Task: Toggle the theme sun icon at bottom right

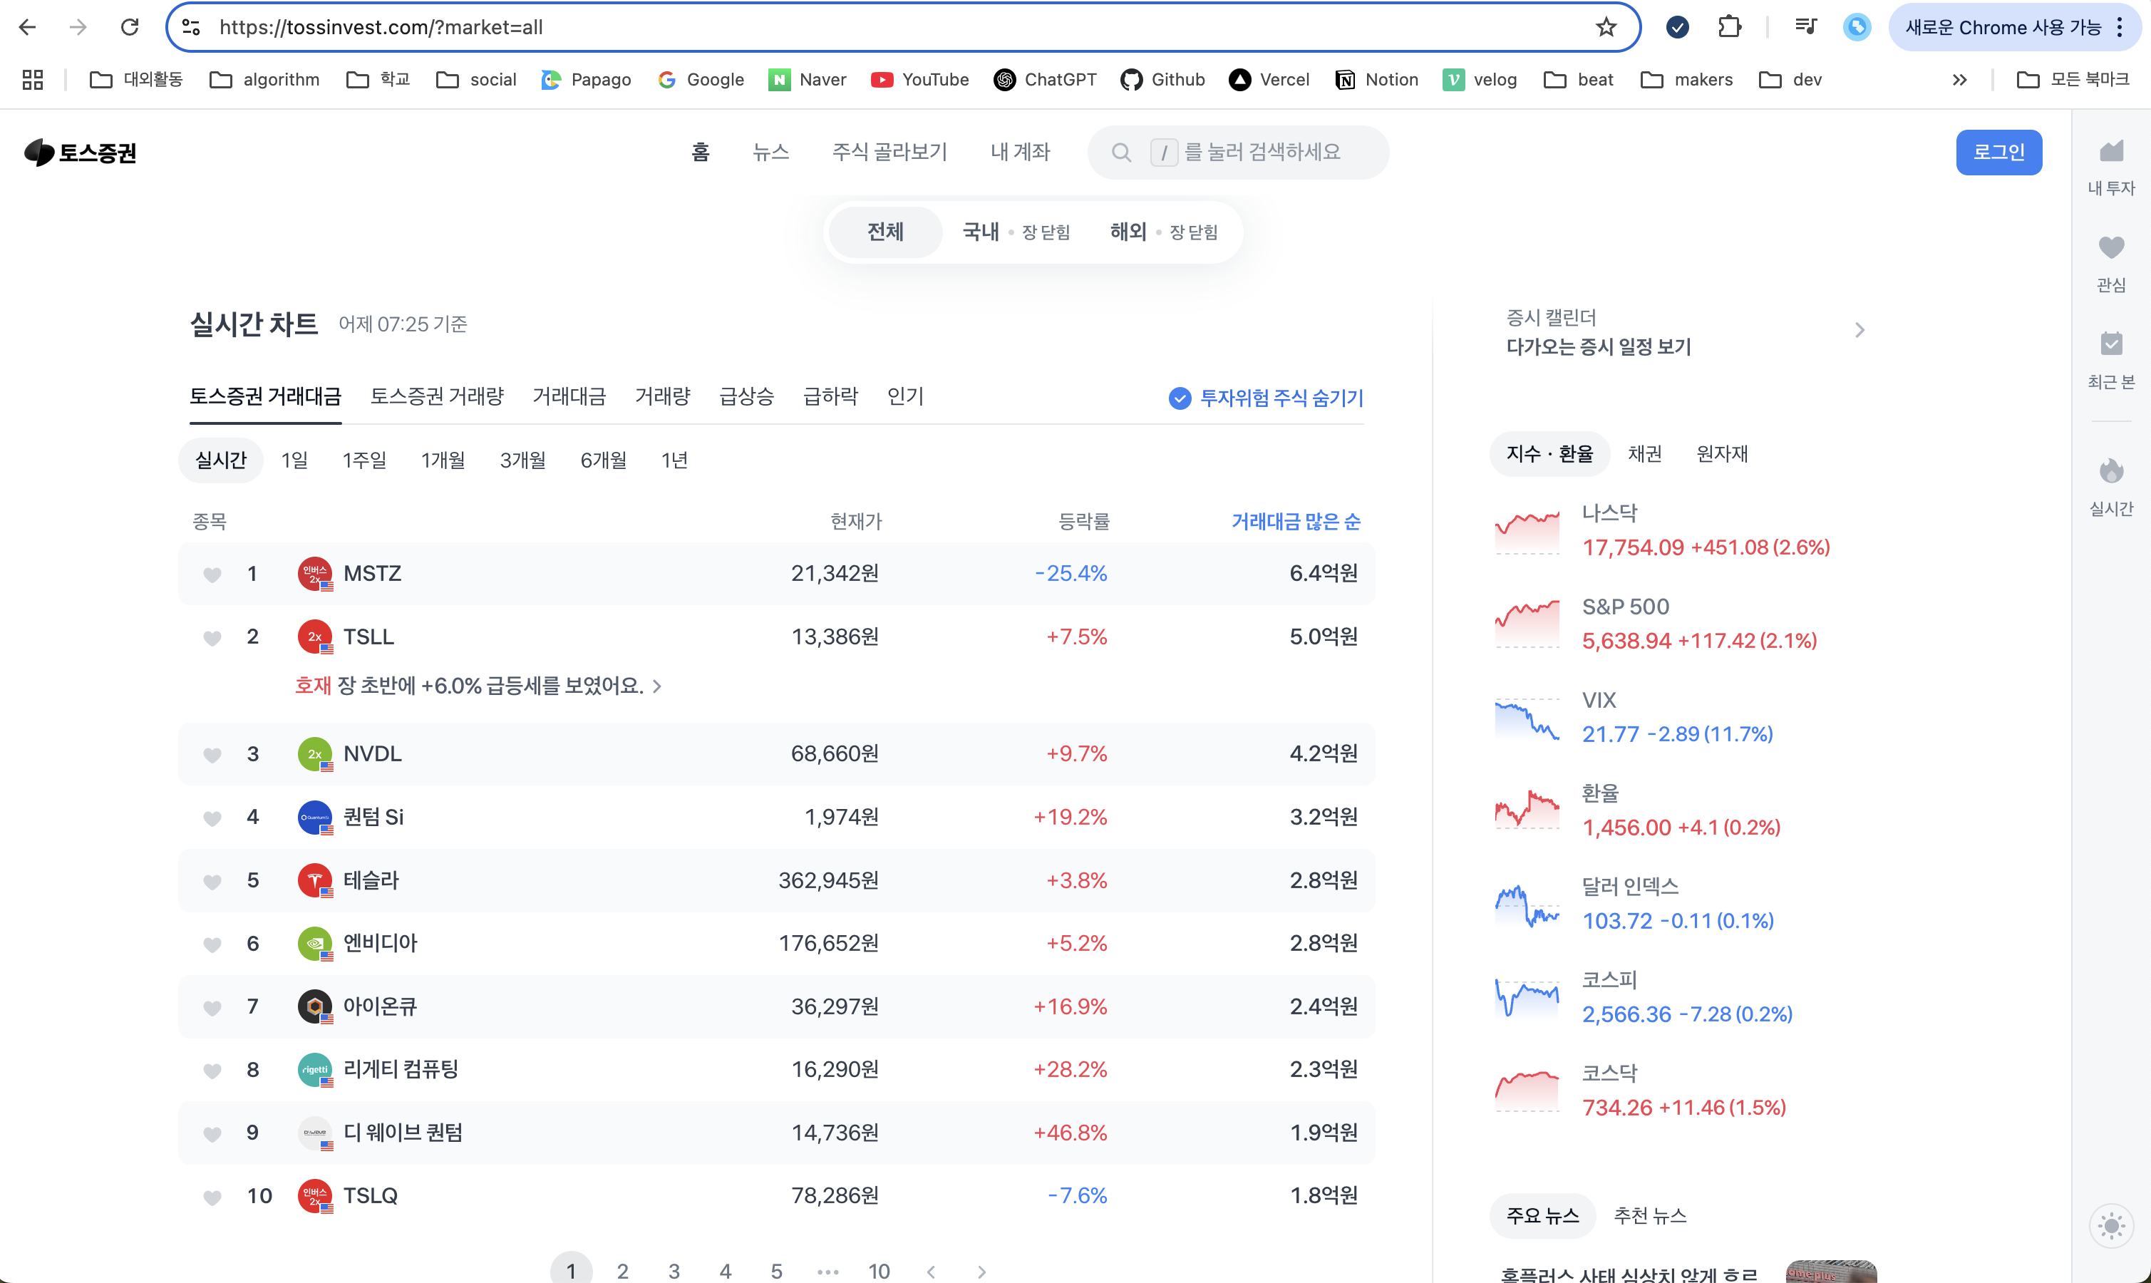Action: [x=2111, y=1225]
